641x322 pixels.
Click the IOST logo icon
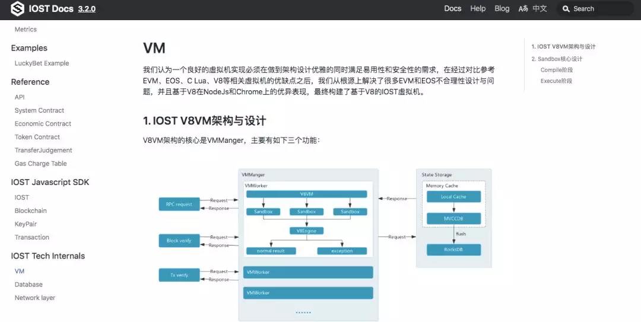tap(17, 8)
